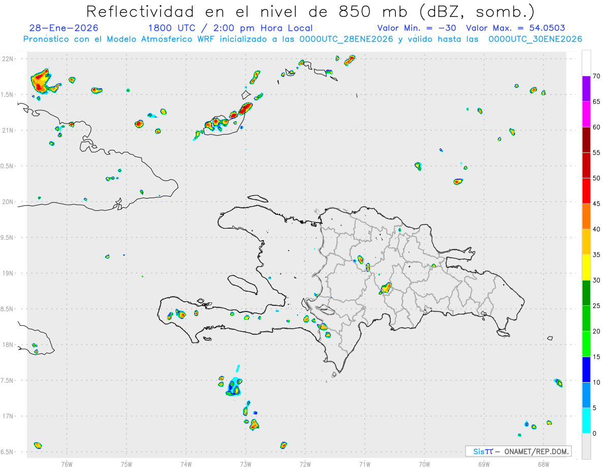610x471 pixels.
Task: Click the amber 35–40 dBZ color band
Action: (586, 242)
